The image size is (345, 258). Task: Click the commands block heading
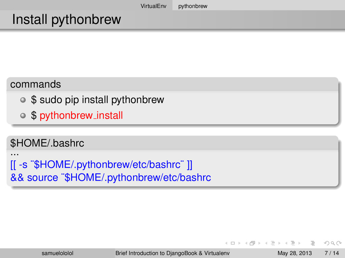click(x=35, y=84)
